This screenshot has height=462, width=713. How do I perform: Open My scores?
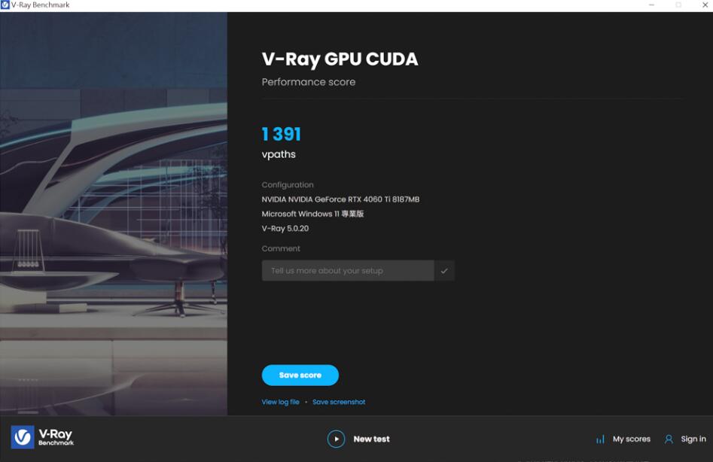tap(630, 439)
